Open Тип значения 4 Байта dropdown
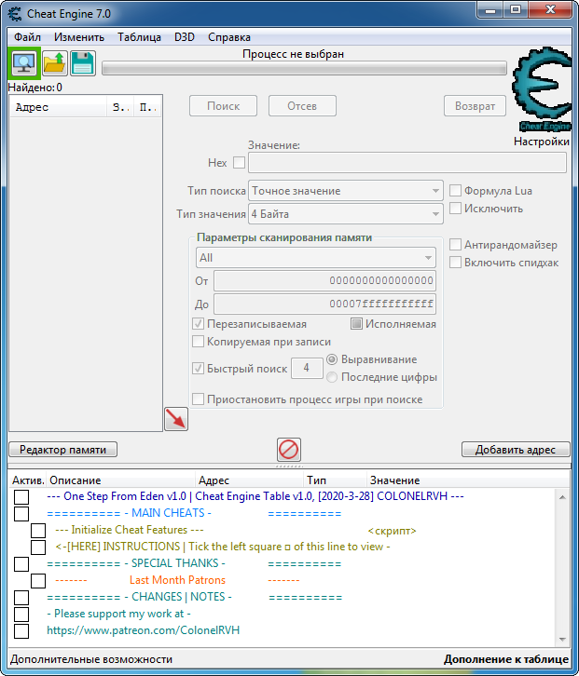Viewport: 579px width, 676px height. 345,214
